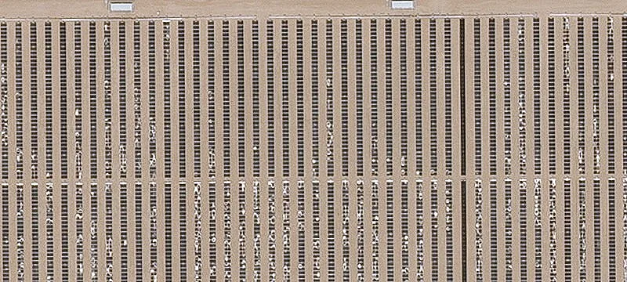Click the horizontal dirt path separating the panel blocks

point(313,178)
